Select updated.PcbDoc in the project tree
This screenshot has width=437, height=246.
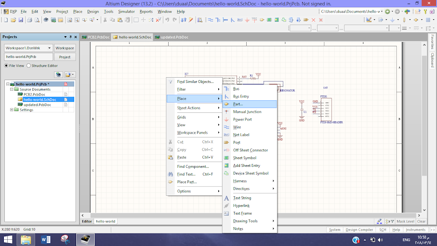(38, 105)
